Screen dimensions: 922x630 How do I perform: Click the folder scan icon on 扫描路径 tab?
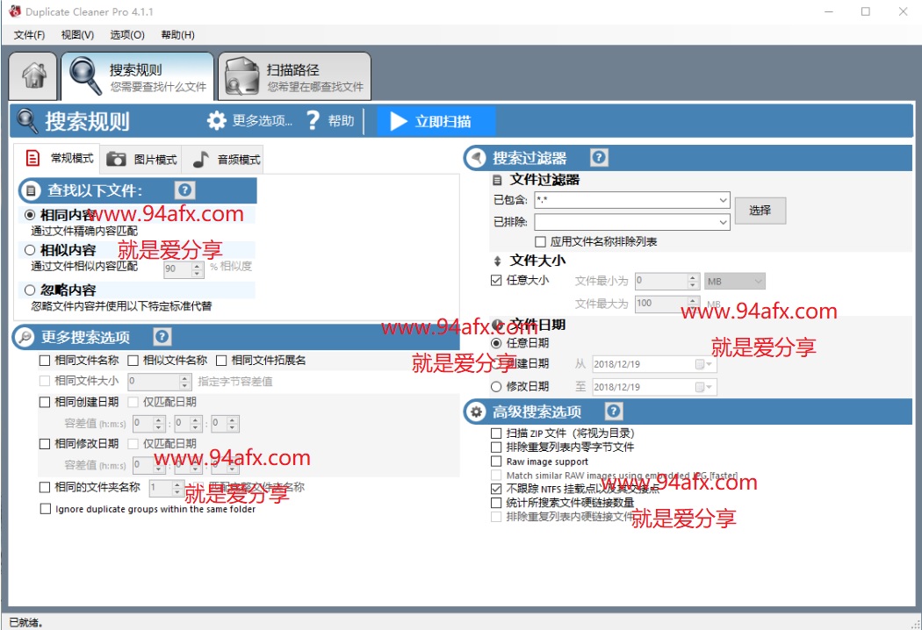(241, 75)
